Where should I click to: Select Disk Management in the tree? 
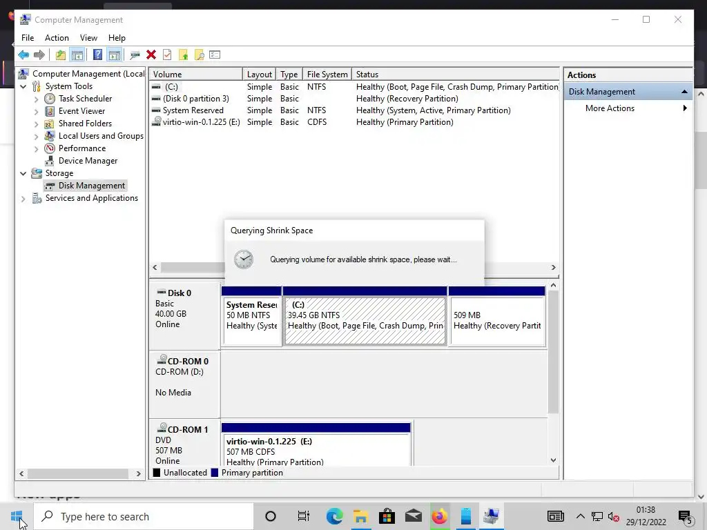92,186
